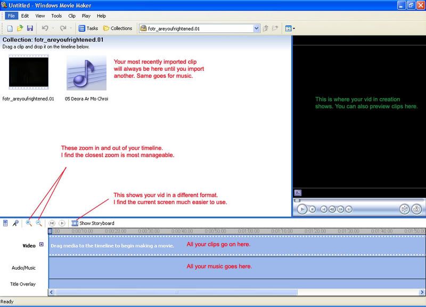426x307 pixels.
Task: Go up one collection level
Action: [x=266, y=28]
